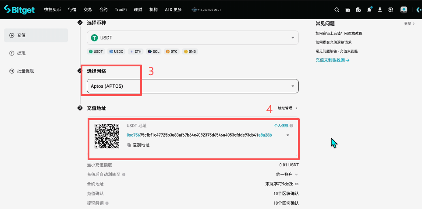Click the 充值未到账找回 link
This screenshot has width=422, height=209.
coord(332,60)
